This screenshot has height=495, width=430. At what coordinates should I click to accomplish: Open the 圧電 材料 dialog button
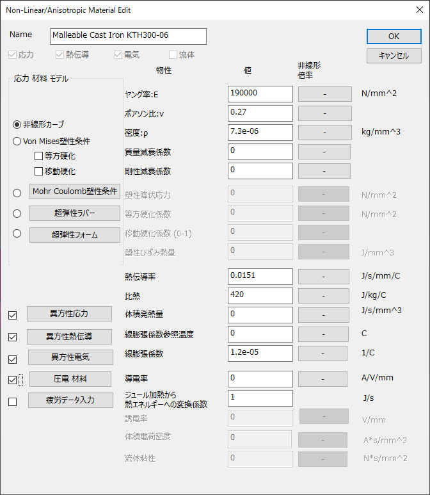70,379
